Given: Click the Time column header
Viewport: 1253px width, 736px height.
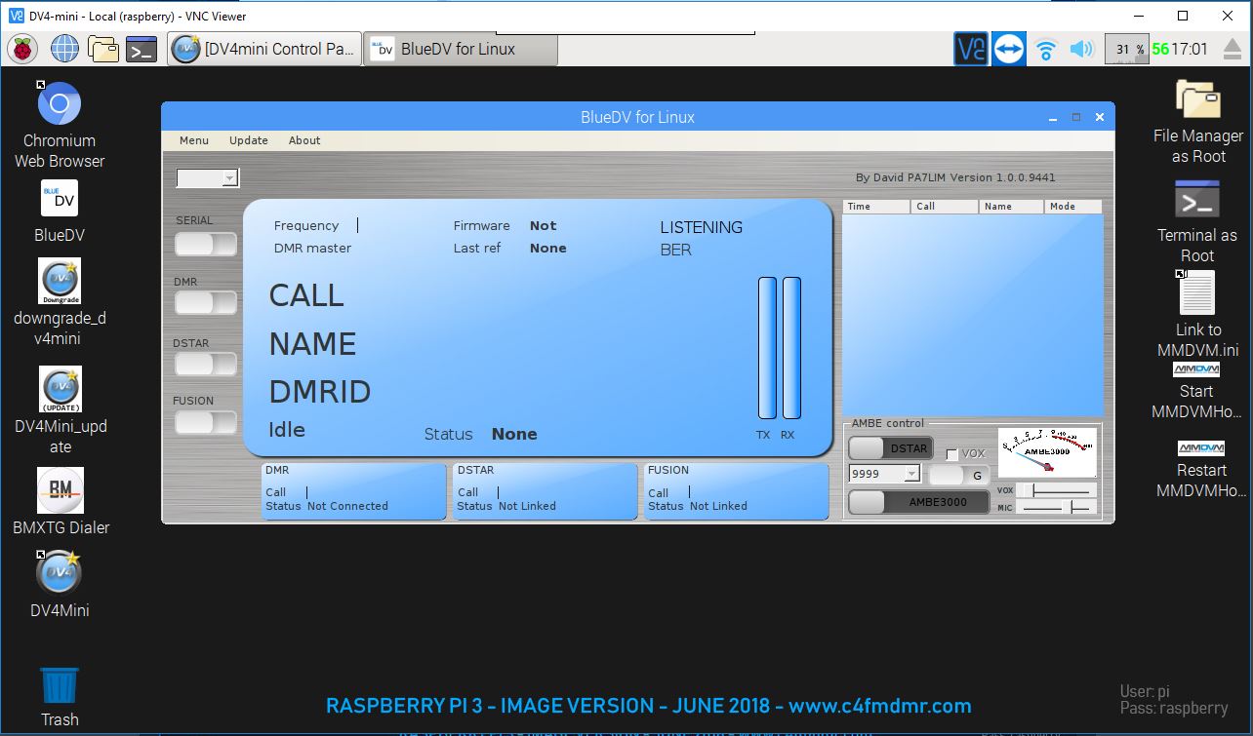Looking at the screenshot, I should [876, 207].
